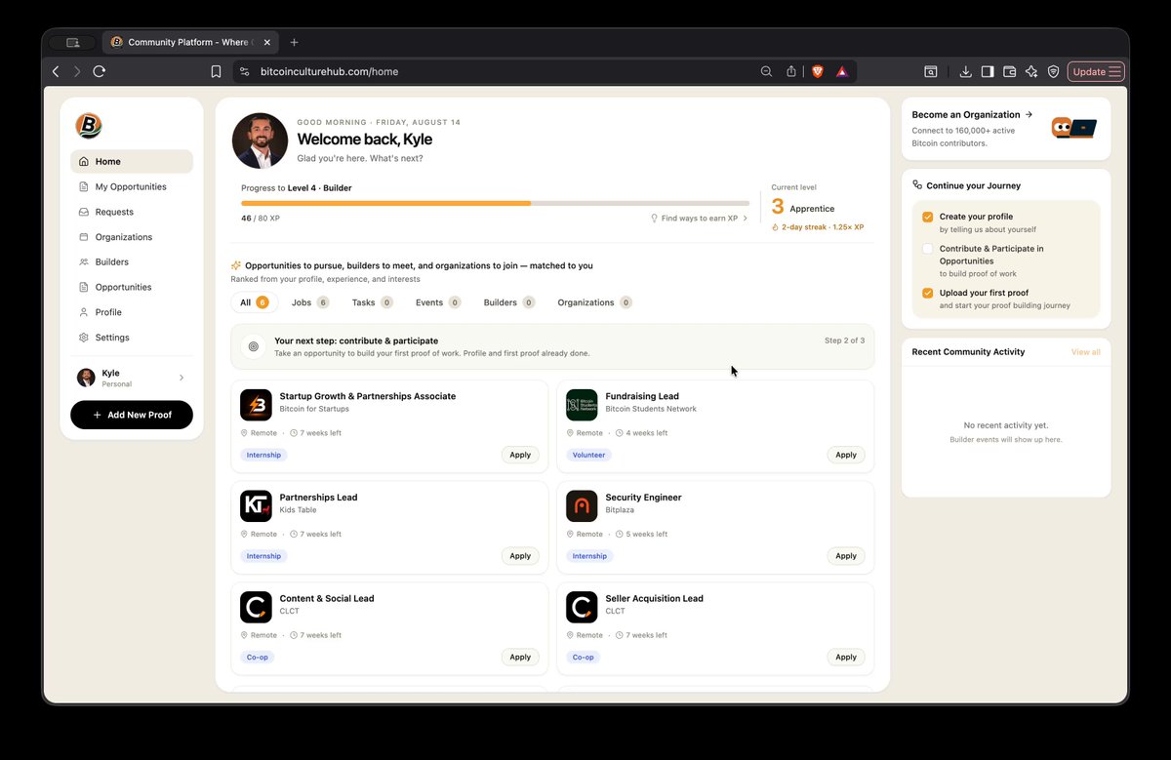The height and width of the screenshot is (760, 1171).
Task: Click the browser reload icon
Action: coord(99,71)
